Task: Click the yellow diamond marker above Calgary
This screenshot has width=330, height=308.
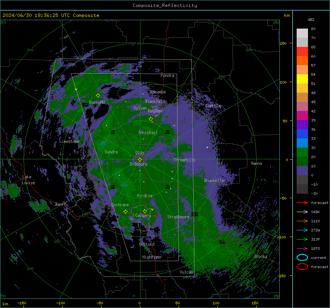Action: click(145, 211)
